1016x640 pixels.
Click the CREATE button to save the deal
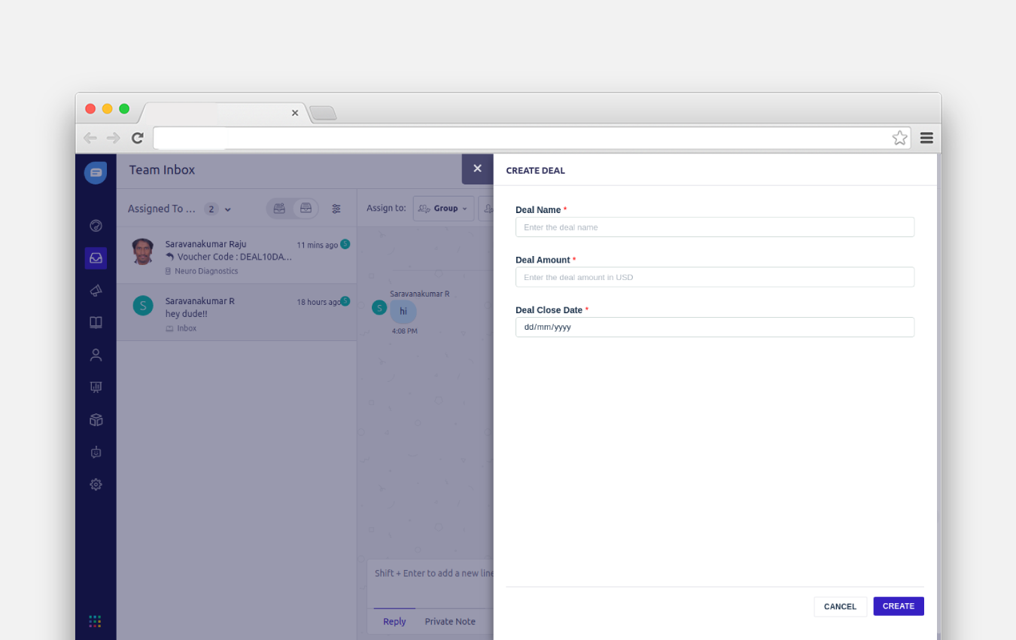898,606
